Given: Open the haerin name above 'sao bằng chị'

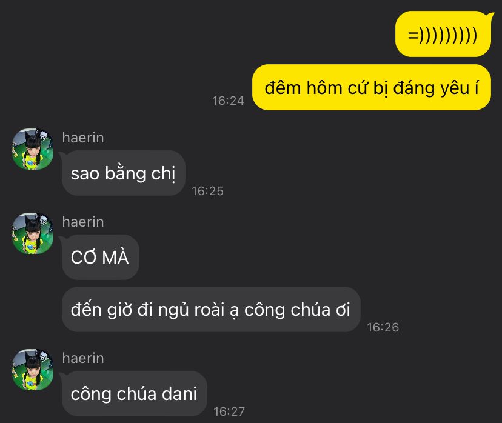Looking at the screenshot, I should point(83,138).
